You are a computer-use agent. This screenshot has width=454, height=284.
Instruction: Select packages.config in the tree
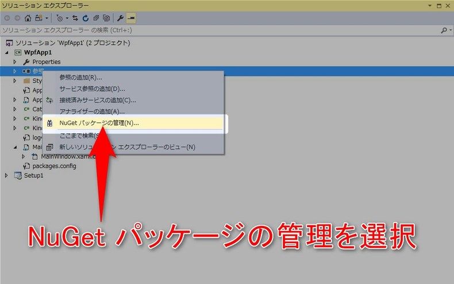54,166
